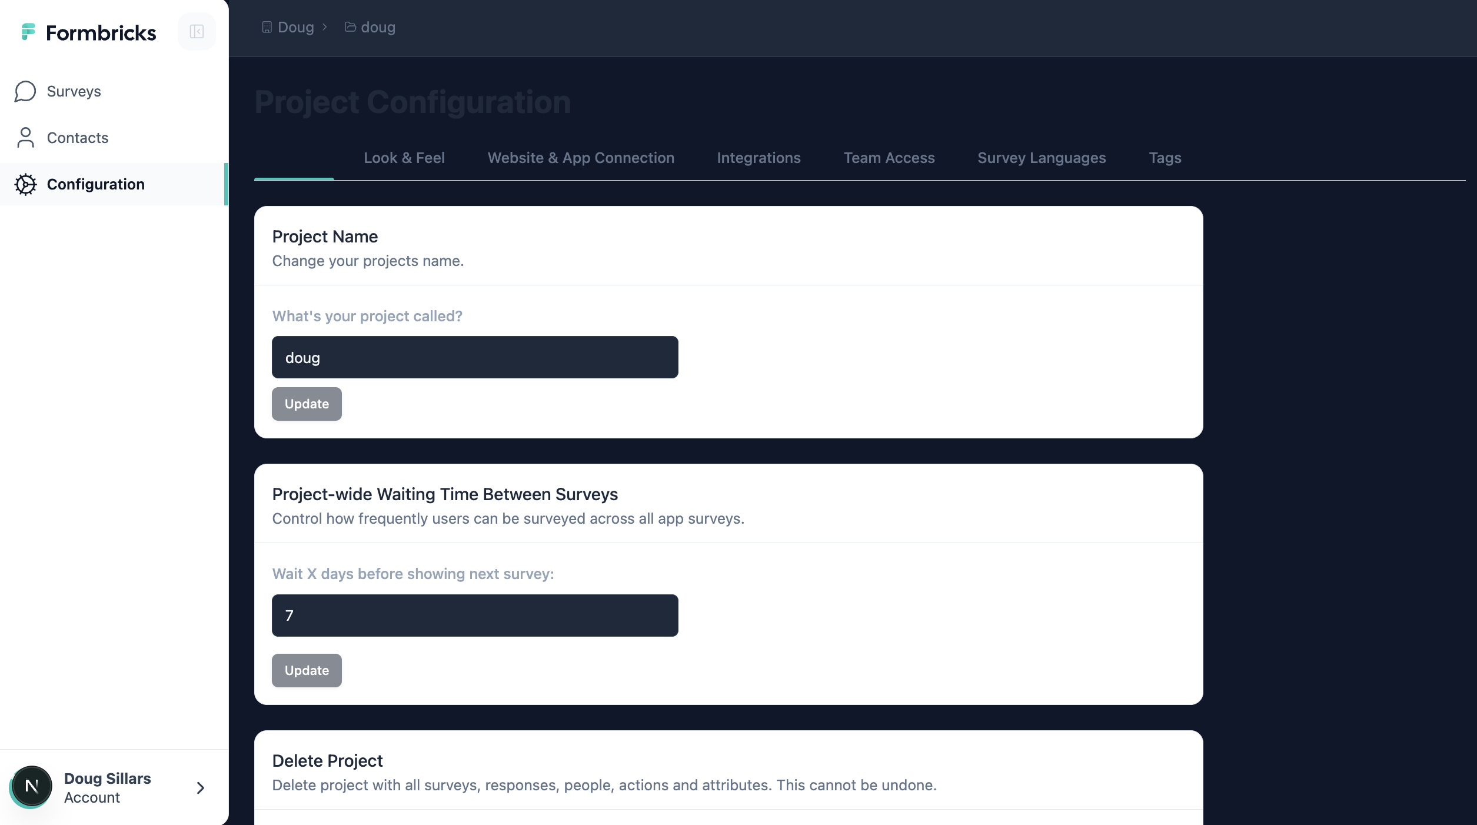The height and width of the screenshot is (825, 1477).
Task: Click the Formbricks logo icon
Action: [x=28, y=32]
